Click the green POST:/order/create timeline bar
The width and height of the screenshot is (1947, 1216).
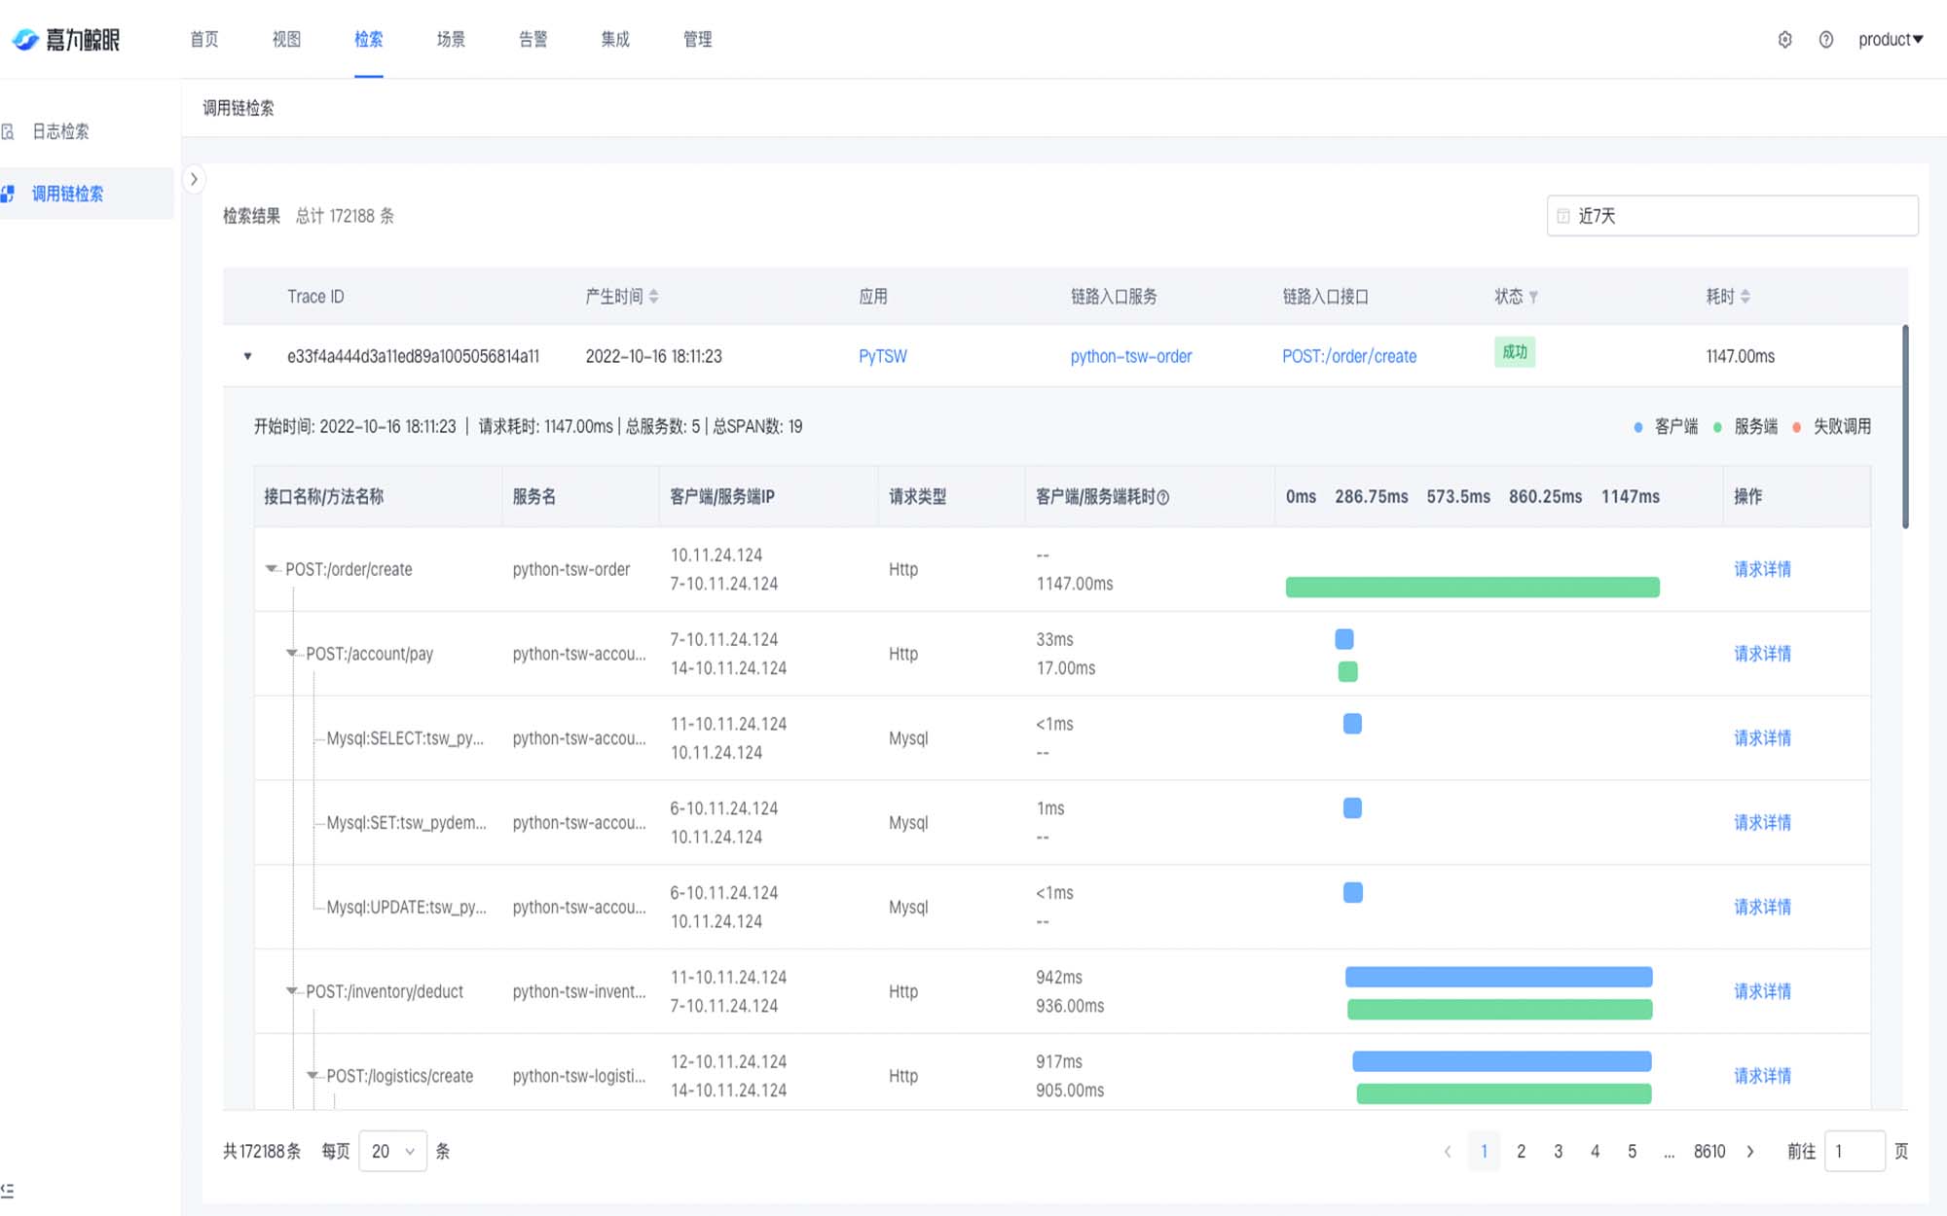[x=1472, y=587]
